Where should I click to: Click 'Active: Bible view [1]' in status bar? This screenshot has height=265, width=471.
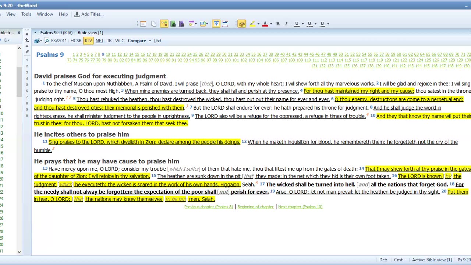[432, 260]
